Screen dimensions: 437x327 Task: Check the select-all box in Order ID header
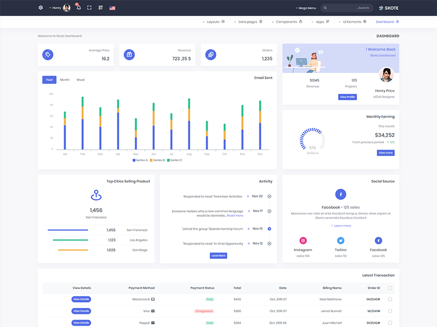(389, 288)
